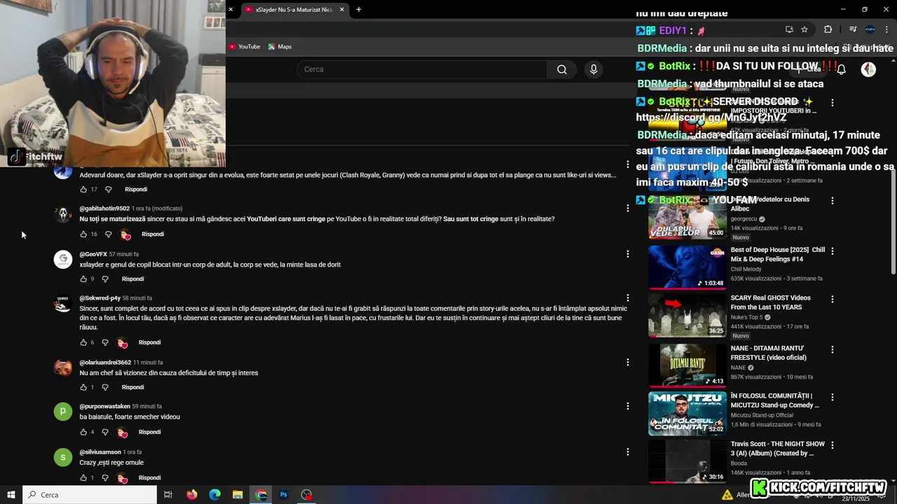
Task: Like the comment by @Sekwred-p4y
Action: [83, 343]
